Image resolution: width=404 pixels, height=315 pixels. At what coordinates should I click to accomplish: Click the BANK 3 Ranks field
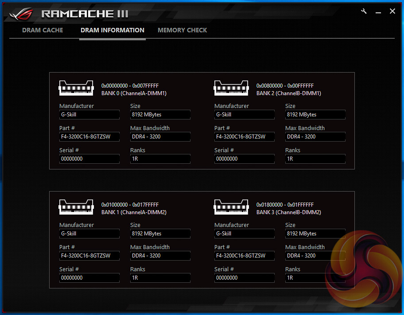click(x=315, y=278)
